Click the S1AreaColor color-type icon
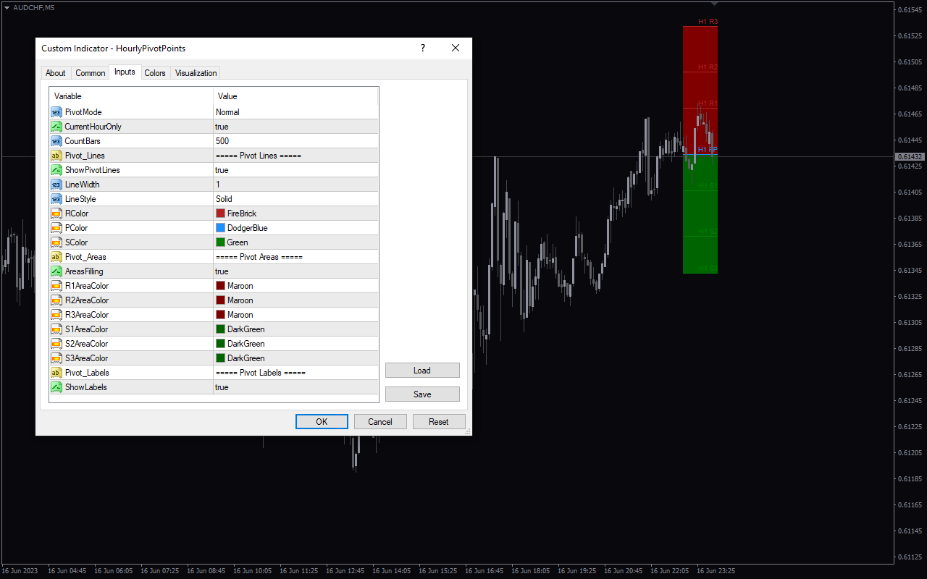 tap(56, 329)
